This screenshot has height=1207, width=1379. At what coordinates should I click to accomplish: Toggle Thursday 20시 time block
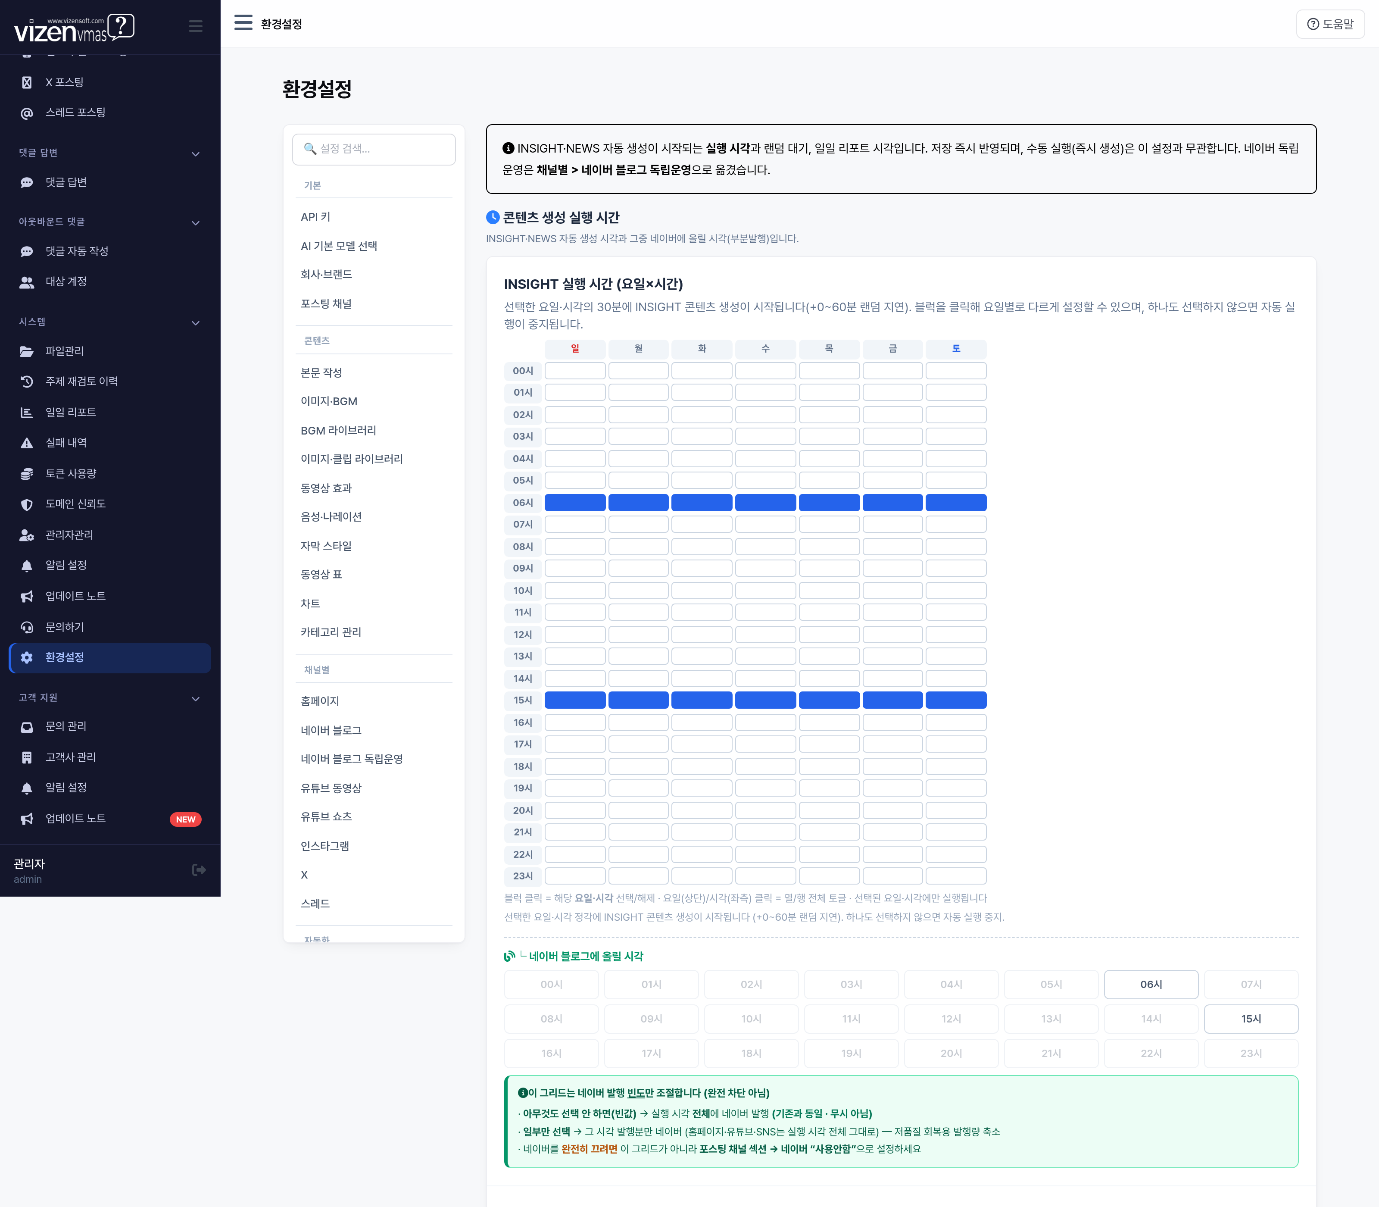point(829,810)
